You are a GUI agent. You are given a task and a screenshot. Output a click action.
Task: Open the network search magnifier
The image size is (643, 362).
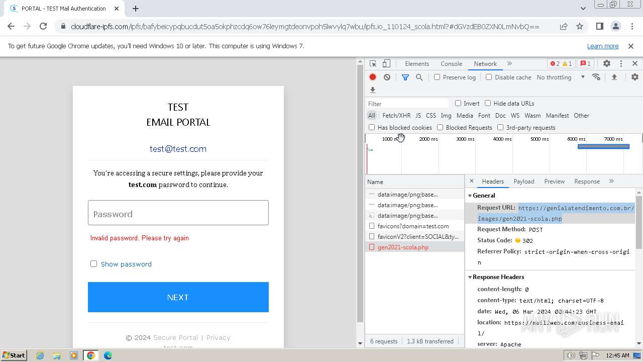click(419, 77)
